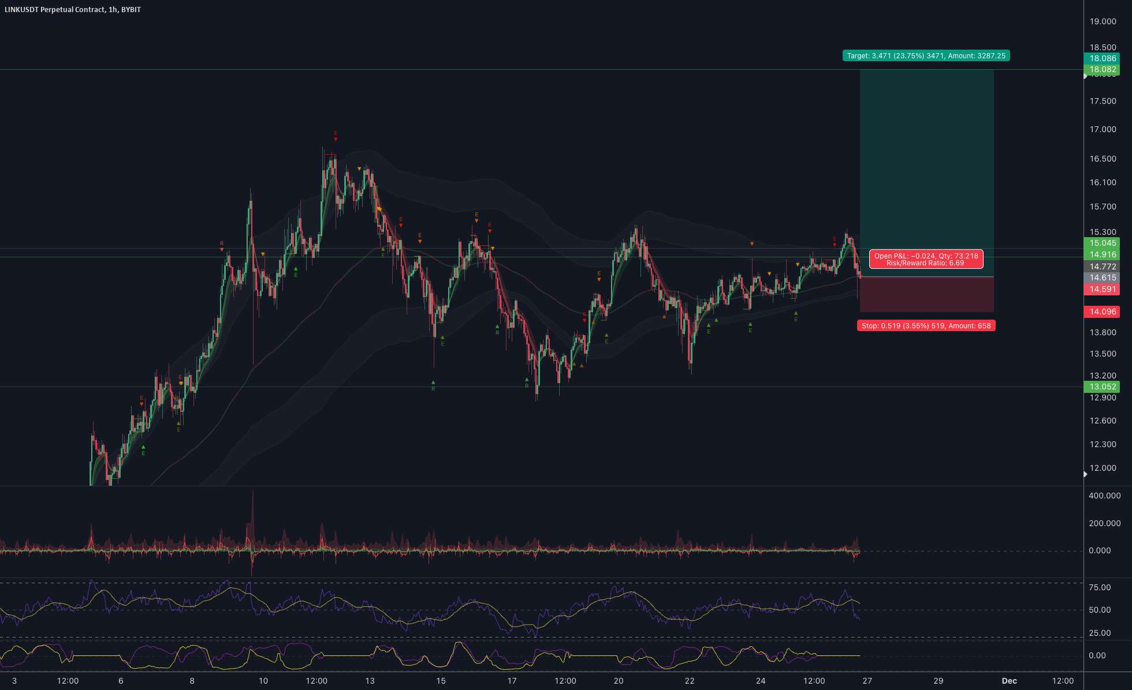Click the red Stop label below the position
1132x690 pixels.
926,326
